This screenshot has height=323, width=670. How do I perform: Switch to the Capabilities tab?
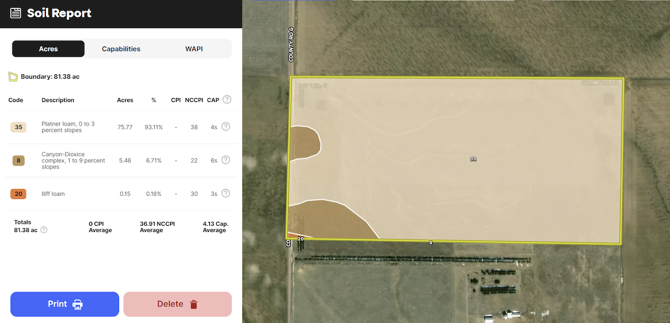121,49
